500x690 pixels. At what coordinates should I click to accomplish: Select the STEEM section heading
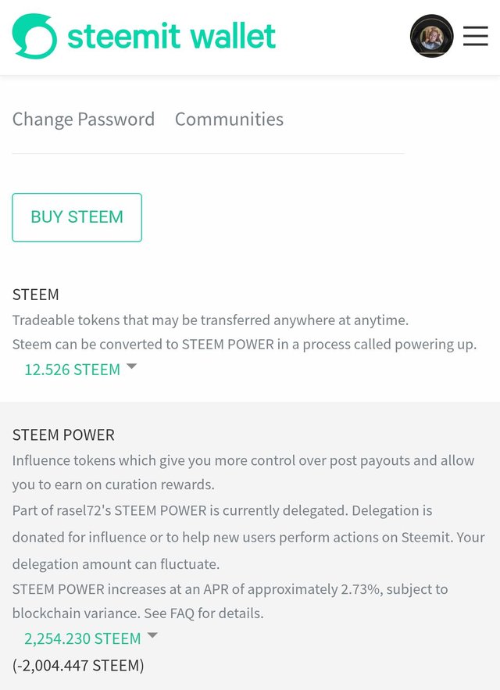[36, 295]
